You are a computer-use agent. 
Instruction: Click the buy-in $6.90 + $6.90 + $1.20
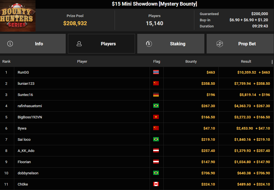point(249,20)
